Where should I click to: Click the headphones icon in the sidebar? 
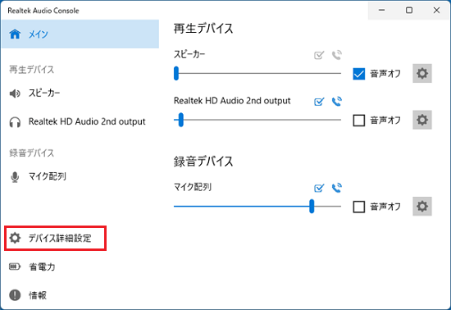pos(15,122)
